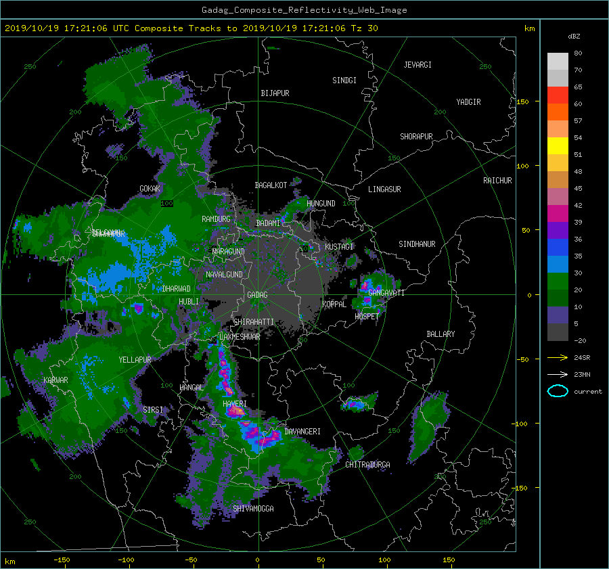Click the -150 bottom axis tick
This screenshot has height=569, width=609.
(62, 560)
